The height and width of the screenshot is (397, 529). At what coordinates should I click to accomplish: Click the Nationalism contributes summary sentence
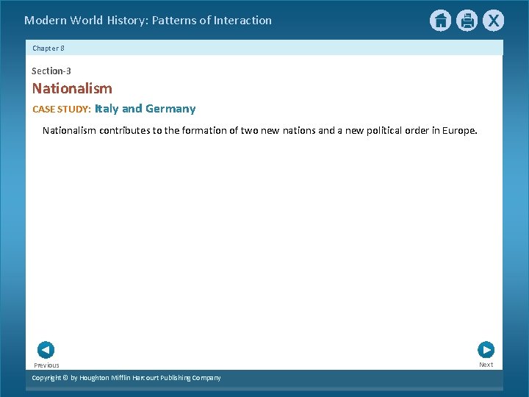pos(260,131)
